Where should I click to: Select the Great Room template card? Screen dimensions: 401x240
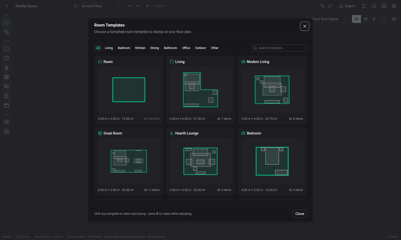(x=129, y=161)
